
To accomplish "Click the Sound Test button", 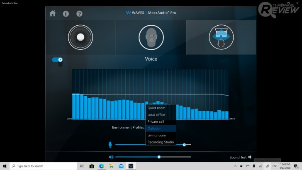I will (x=240, y=157).
